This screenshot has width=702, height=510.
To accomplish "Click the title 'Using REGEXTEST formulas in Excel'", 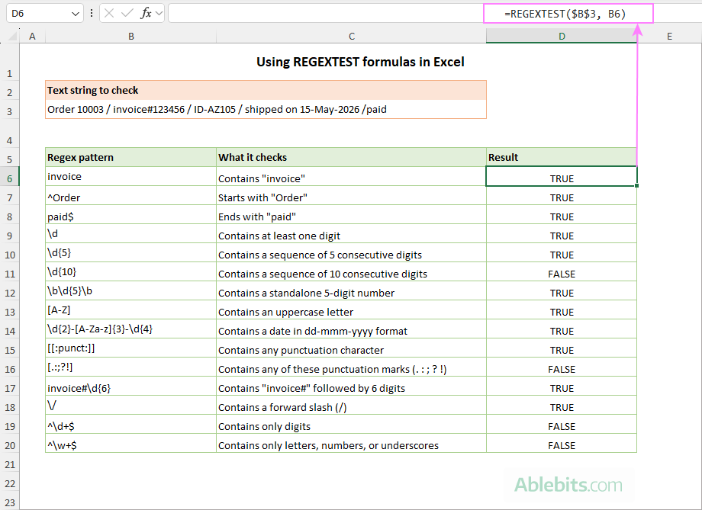I will [x=360, y=62].
